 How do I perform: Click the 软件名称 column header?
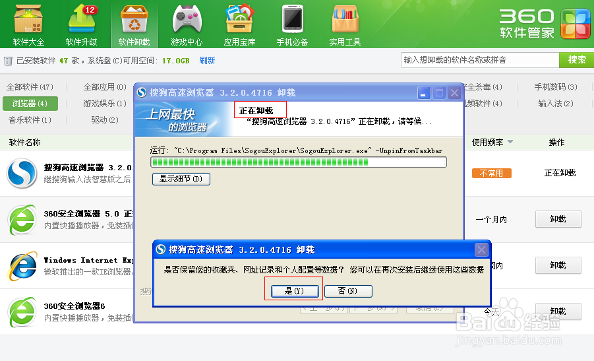[x=24, y=142]
